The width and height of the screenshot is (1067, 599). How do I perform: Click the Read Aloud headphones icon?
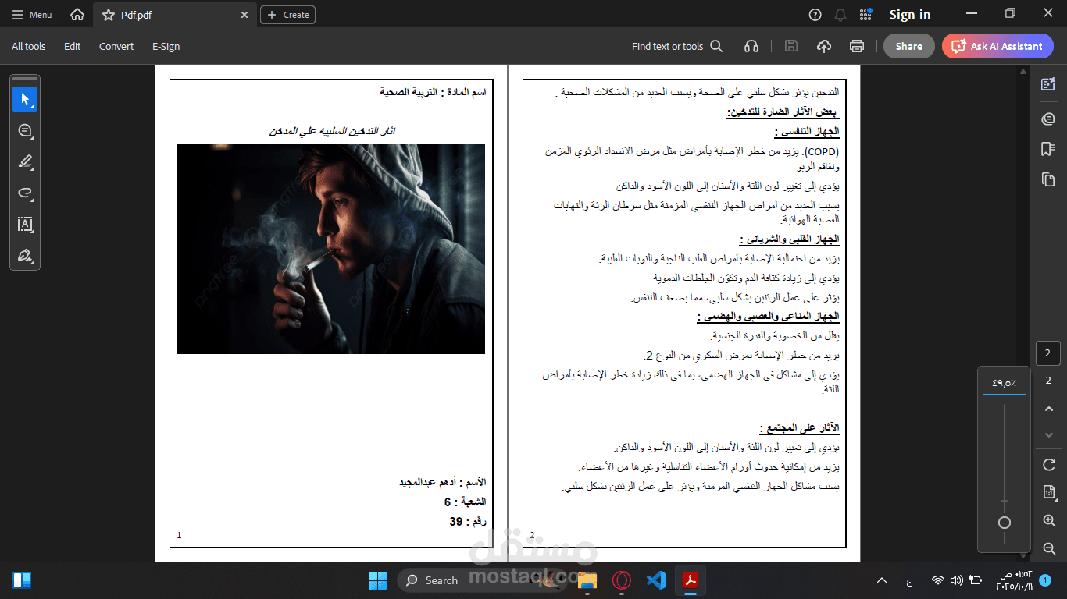751,46
